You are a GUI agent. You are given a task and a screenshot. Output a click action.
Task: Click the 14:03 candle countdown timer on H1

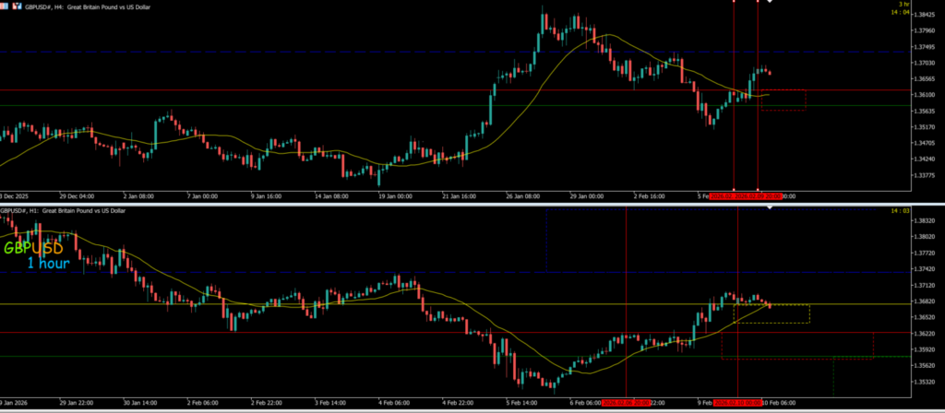pos(899,212)
